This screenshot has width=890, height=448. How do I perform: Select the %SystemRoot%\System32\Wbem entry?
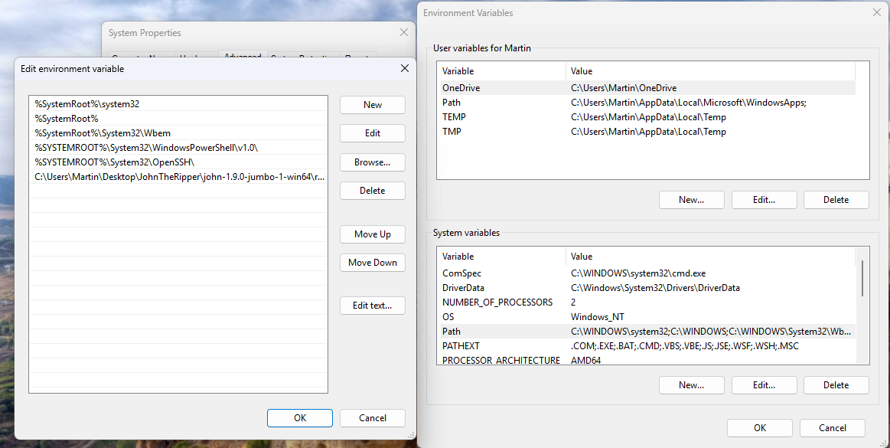(x=178, y=132)
